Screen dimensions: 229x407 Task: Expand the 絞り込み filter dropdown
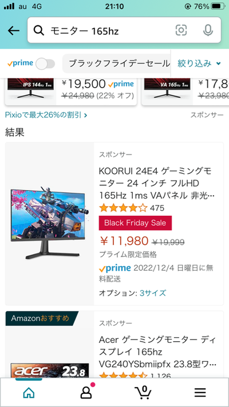[x=199, y=64]
